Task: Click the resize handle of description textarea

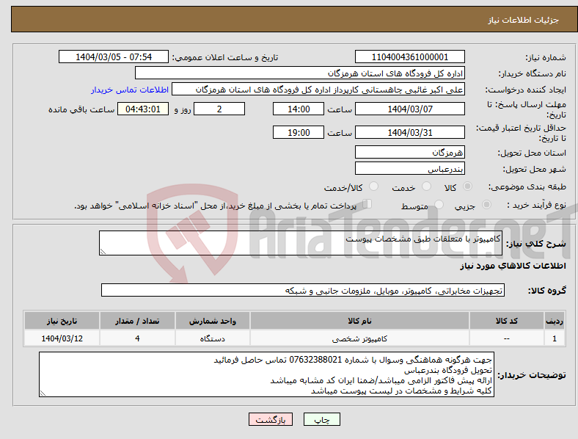Action: click(103, 252)
